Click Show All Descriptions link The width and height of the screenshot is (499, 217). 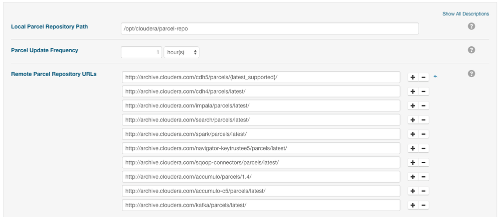466,14
